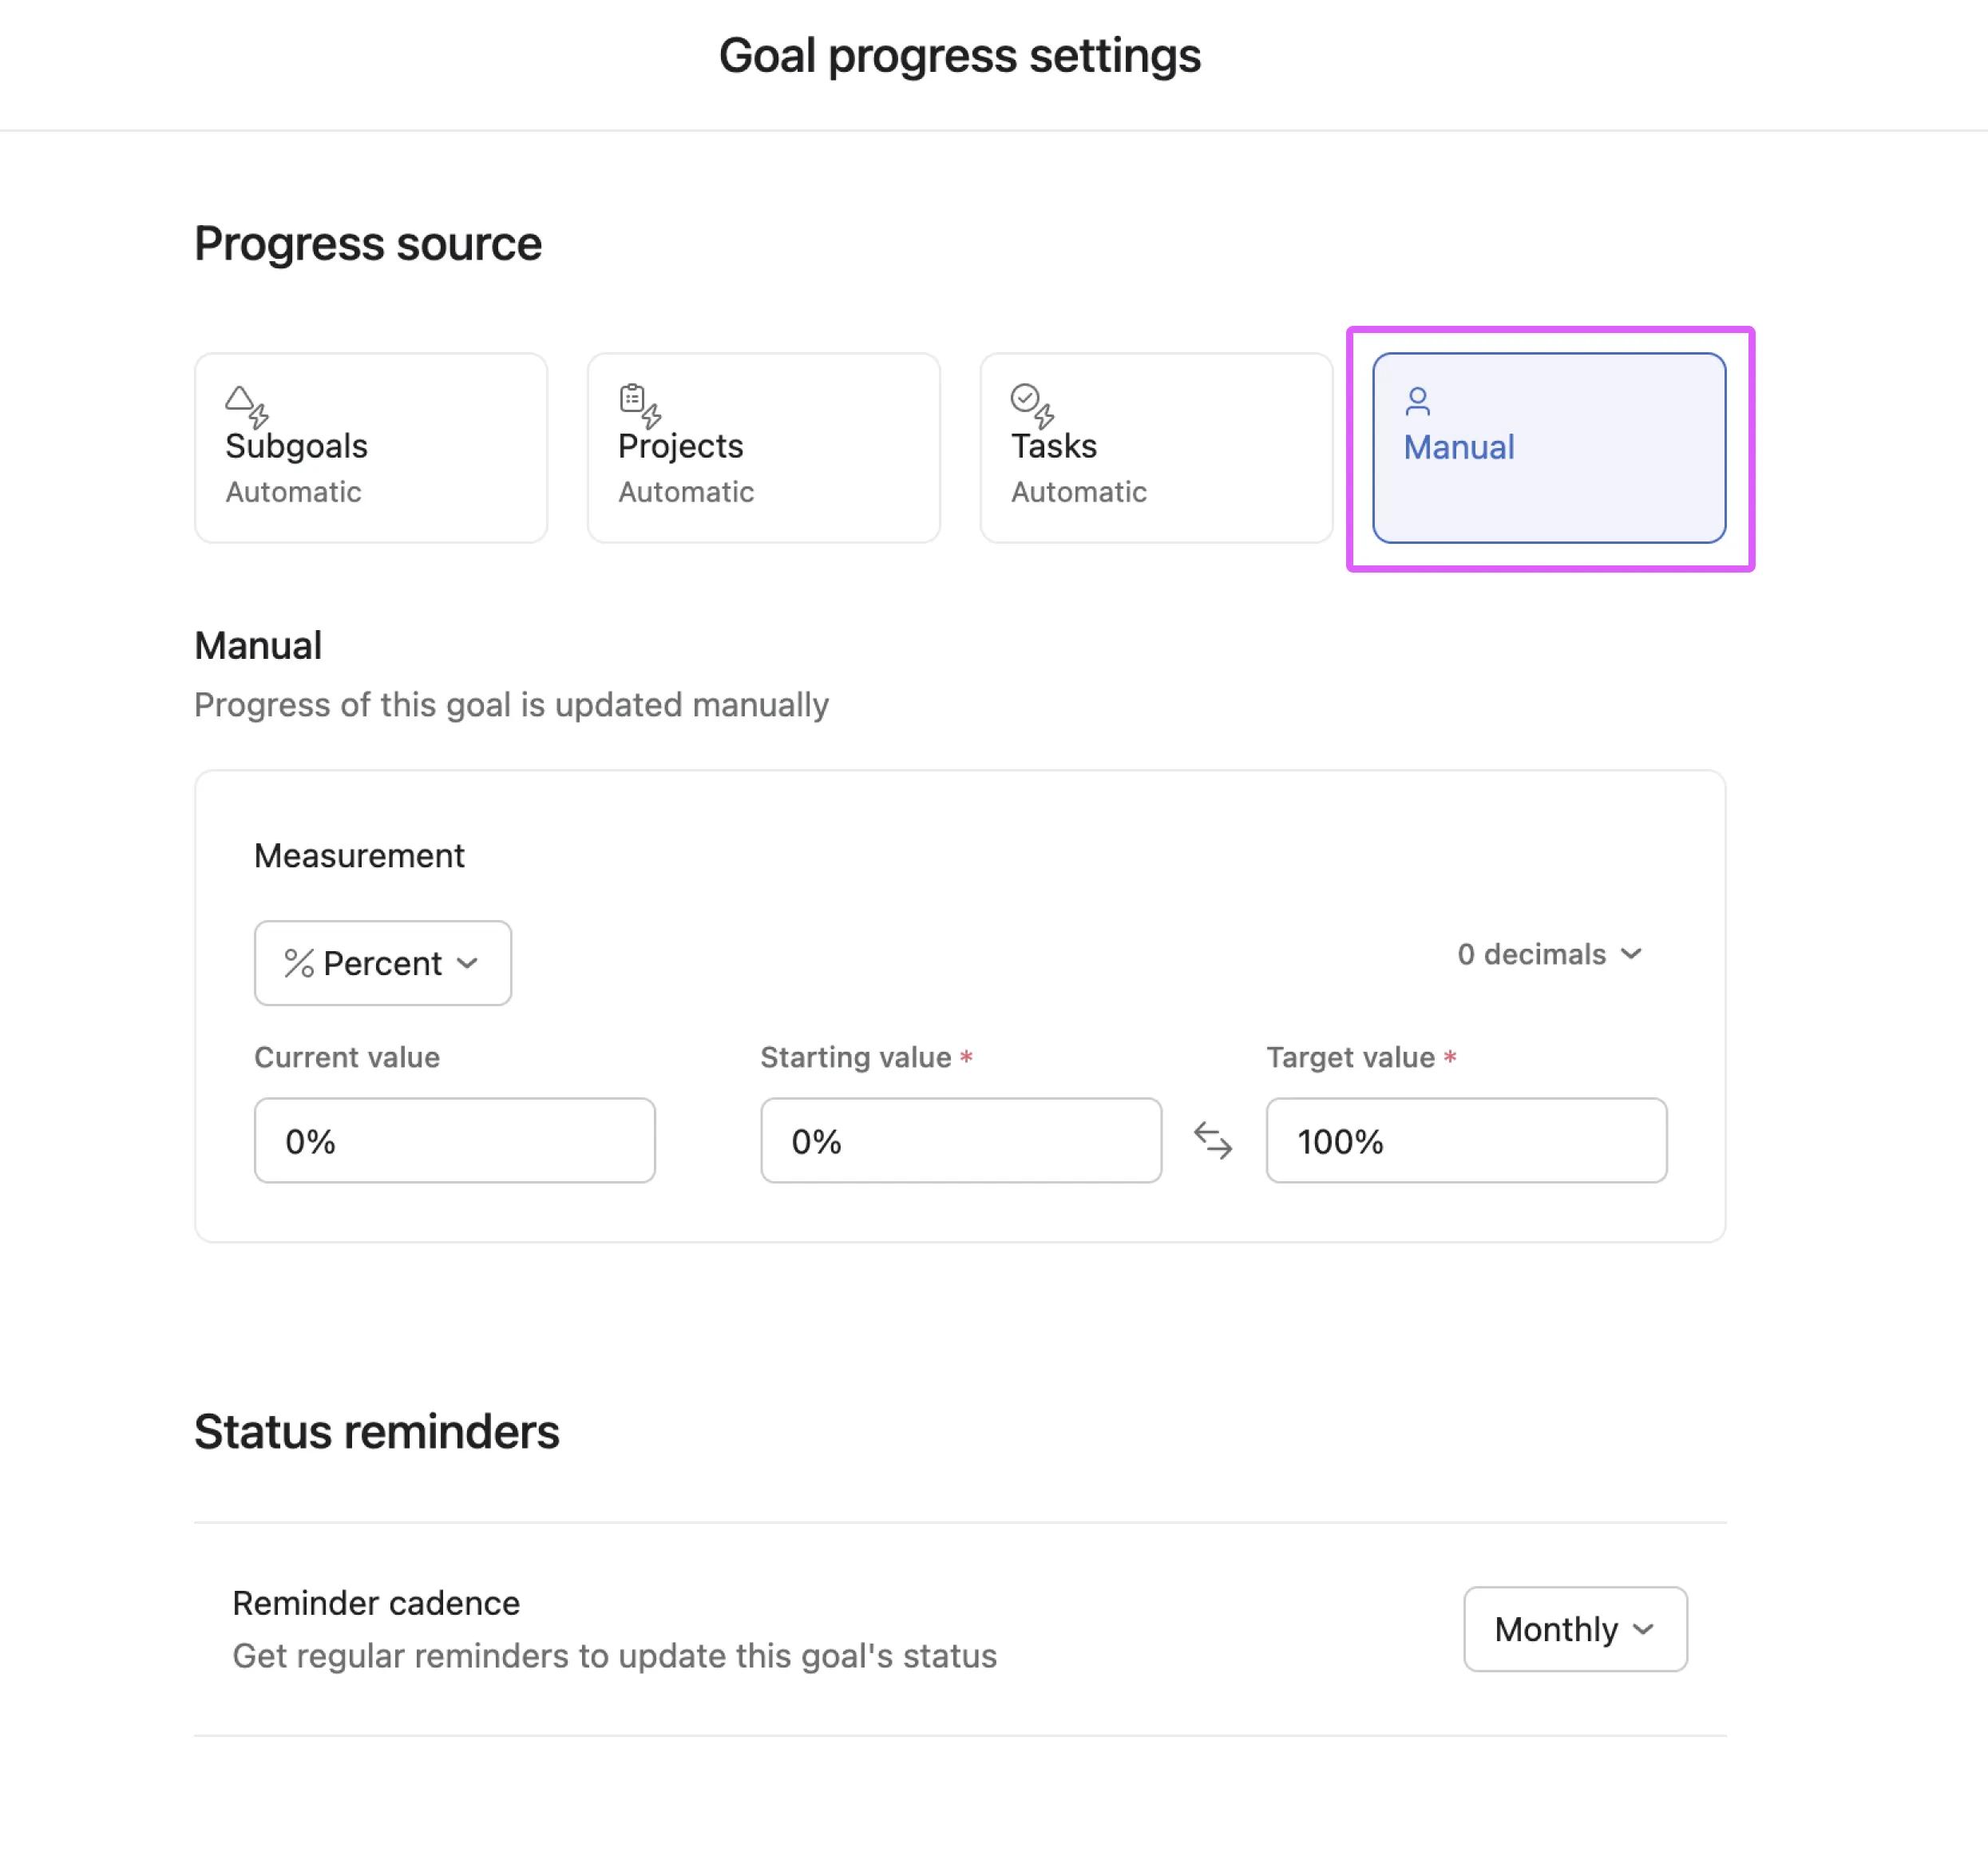Expand the 0 decimals dropdown

tap(1547, 954)
